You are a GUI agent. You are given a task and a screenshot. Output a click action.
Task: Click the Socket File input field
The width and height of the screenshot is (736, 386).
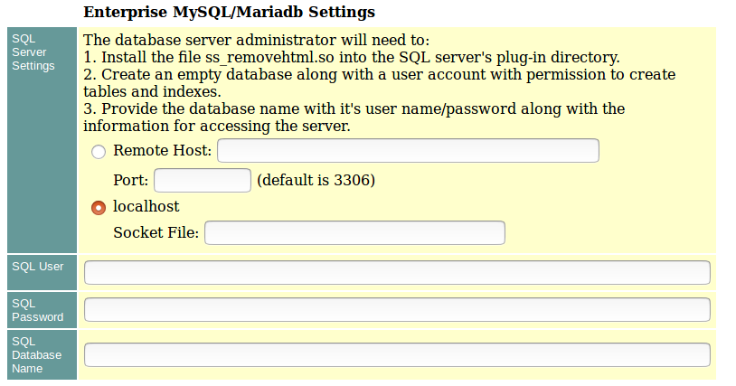354,233
